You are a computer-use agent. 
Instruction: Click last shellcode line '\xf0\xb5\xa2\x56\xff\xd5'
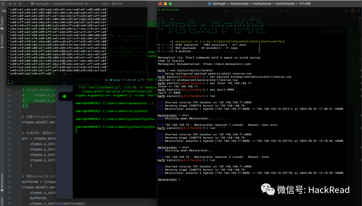pos(31,74)
